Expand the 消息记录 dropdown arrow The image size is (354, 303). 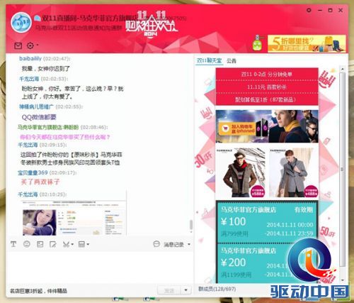(x=189, y=245)
